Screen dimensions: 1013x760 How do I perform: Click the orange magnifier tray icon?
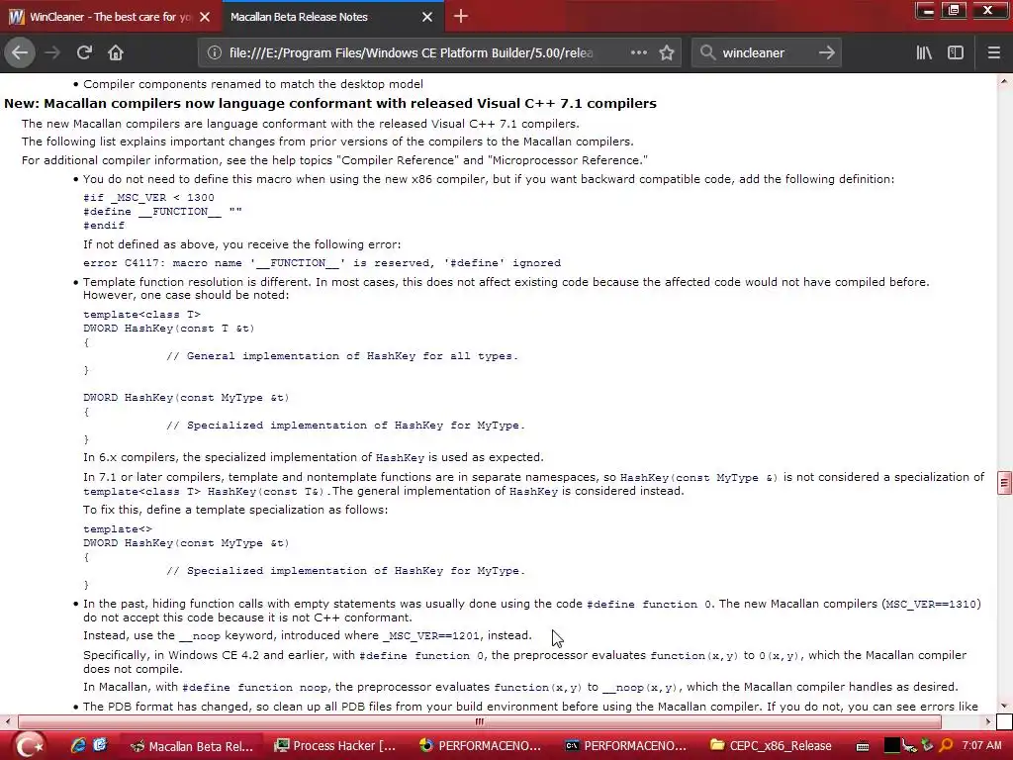pyautogui.click(x=946, y=746)
